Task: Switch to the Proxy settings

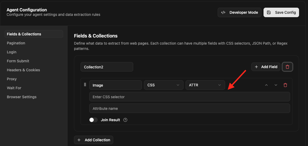Action: [x=12, y=79]
